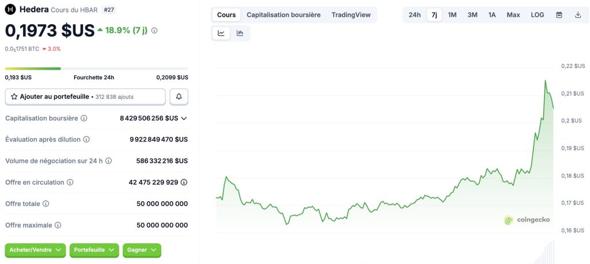590x264 pixels.
Task: Select the 1M time range
Action: 452,15
